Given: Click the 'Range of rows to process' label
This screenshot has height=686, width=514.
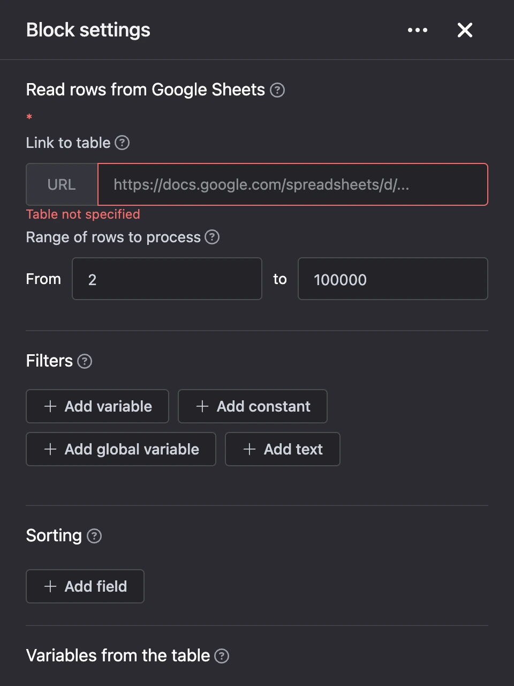Looking at the screenshot, I should coord(114,237).
